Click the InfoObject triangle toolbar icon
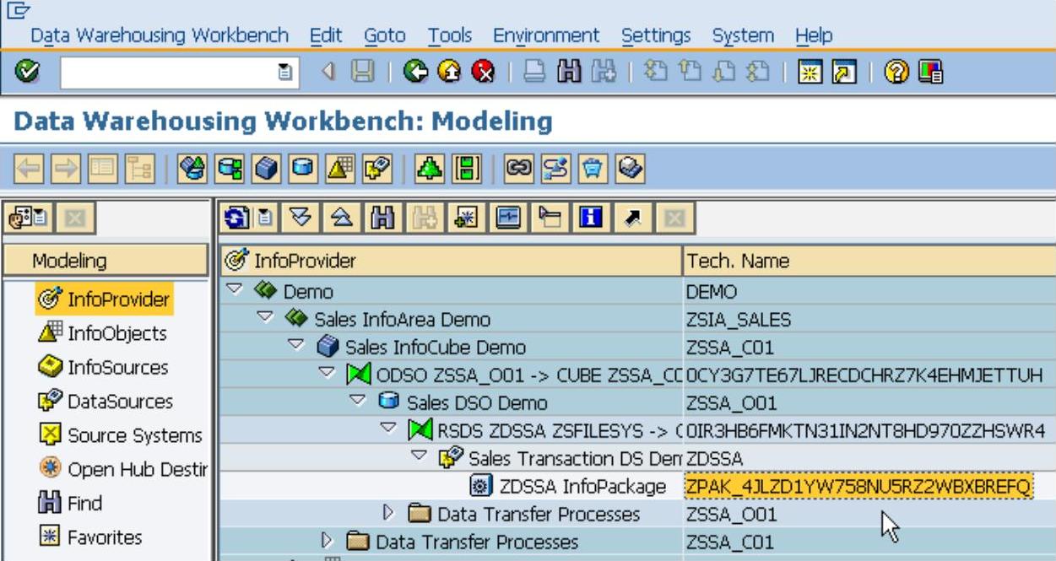This screenshot has width=1056, height=561. click(x=340, y=169)
